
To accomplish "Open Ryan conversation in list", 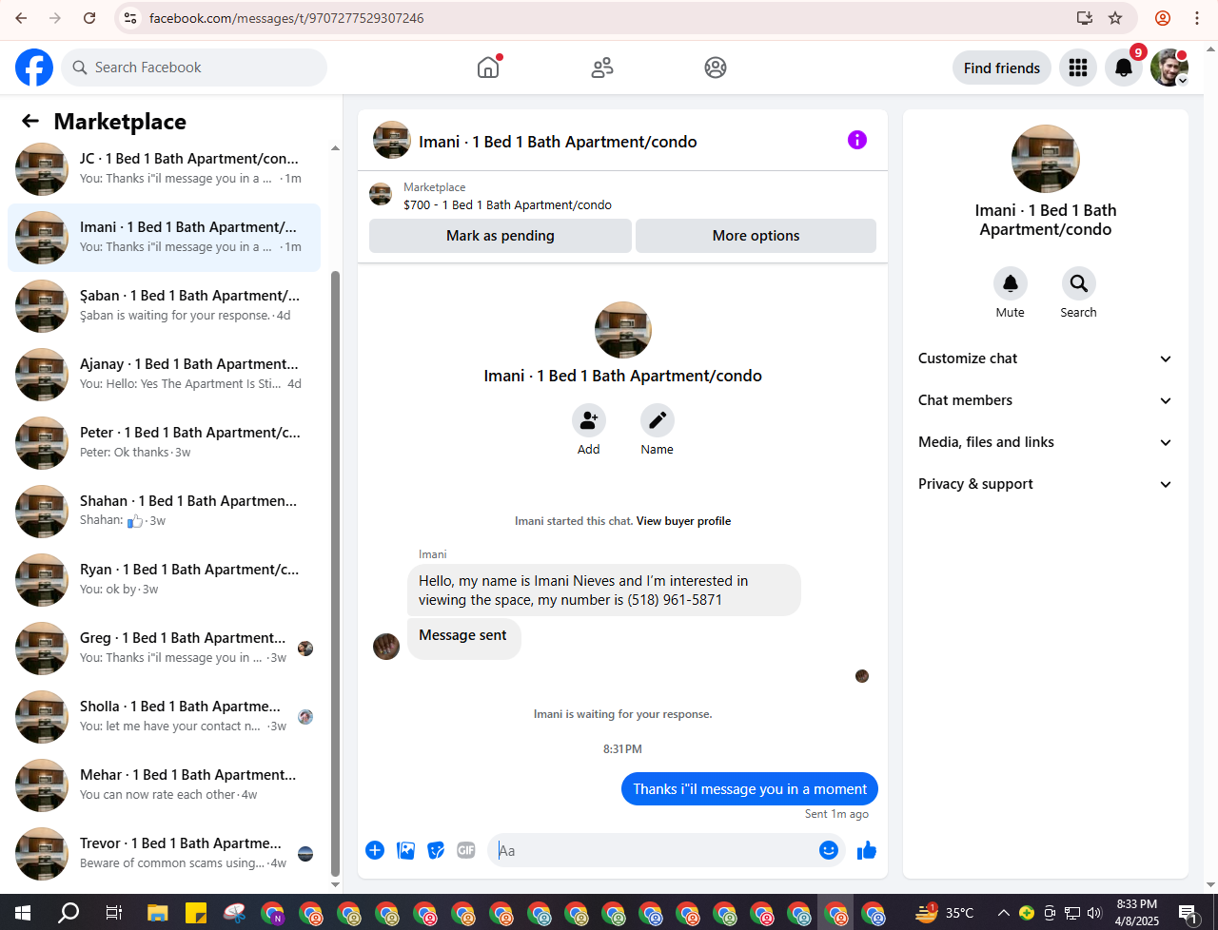I will (x=164, y=580).
